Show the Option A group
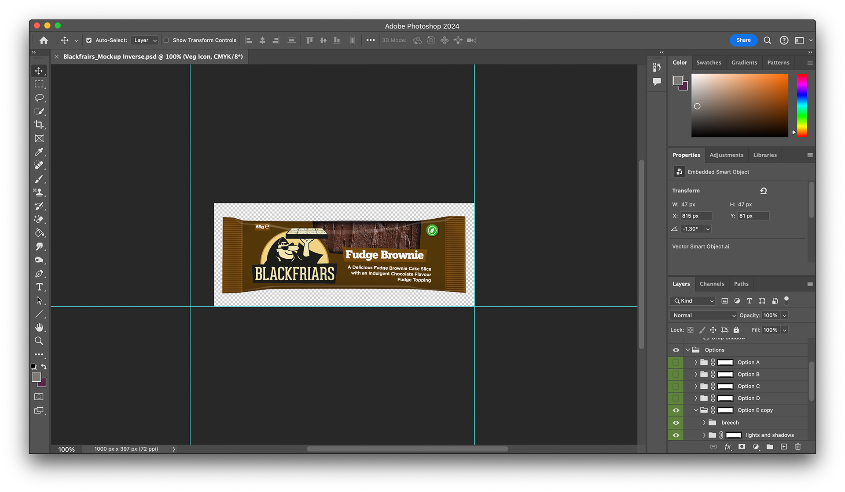 point(676,362)
